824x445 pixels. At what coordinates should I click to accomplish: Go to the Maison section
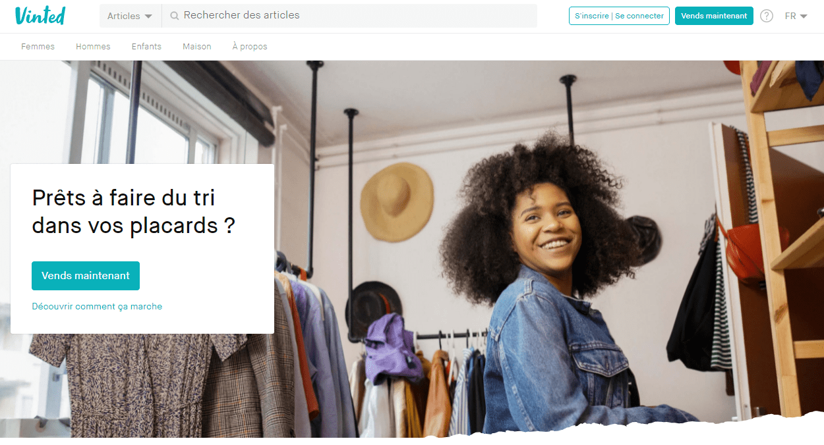coord(197,47)
